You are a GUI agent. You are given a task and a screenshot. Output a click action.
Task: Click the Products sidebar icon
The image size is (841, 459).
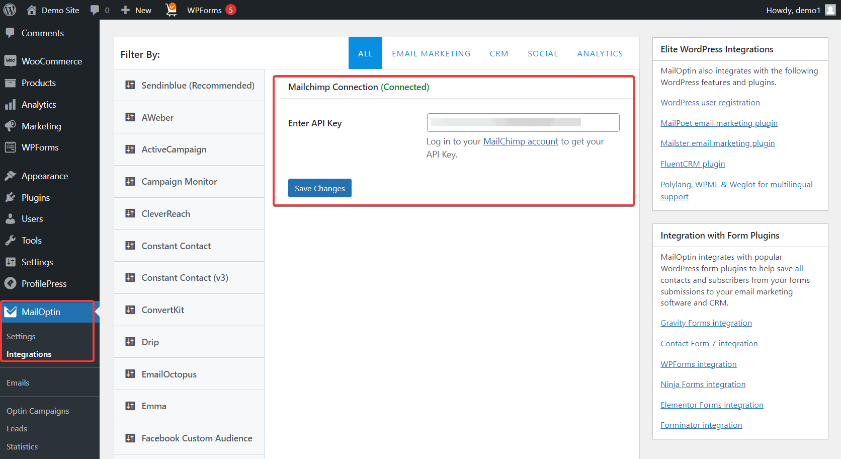[x=10, y=83]
